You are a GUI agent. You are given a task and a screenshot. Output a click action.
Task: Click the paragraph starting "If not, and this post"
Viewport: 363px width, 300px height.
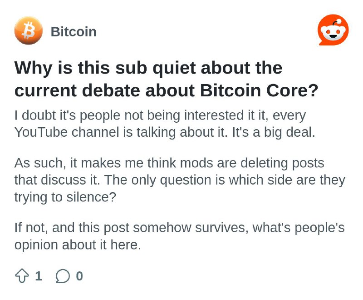click(179, 236)
